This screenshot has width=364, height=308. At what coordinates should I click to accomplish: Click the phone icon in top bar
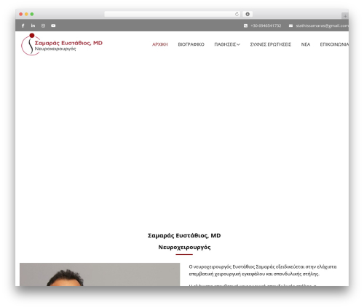pos(245,25)
